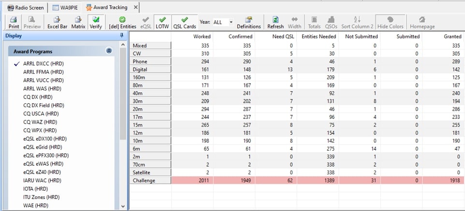The width and height of the screenshot is (465, 211).
Task: Switch to the Radio Screen tab
Action: click(26, 8)
